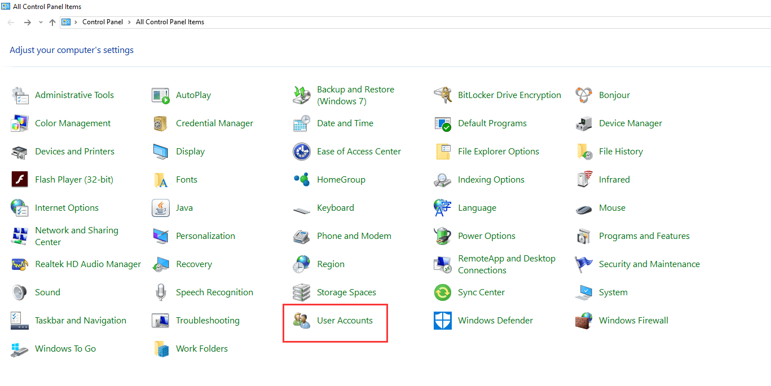This screenshot has width=771, height=386.
Task: Click the HomeGroup icon
Action: coord(302,180)
